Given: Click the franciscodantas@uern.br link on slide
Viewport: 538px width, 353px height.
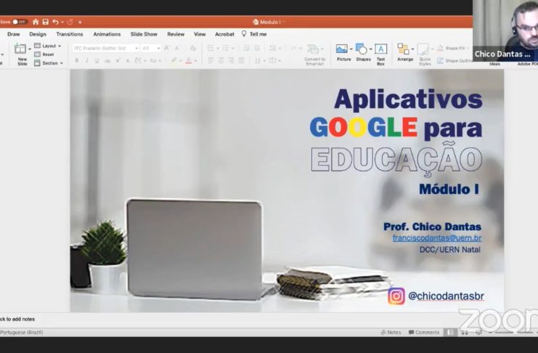Looking at the screenshot, I should tap(437, 238).
